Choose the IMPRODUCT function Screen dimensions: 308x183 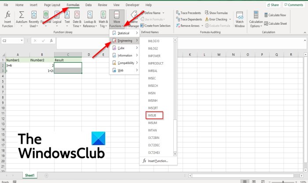coord(156,63)
